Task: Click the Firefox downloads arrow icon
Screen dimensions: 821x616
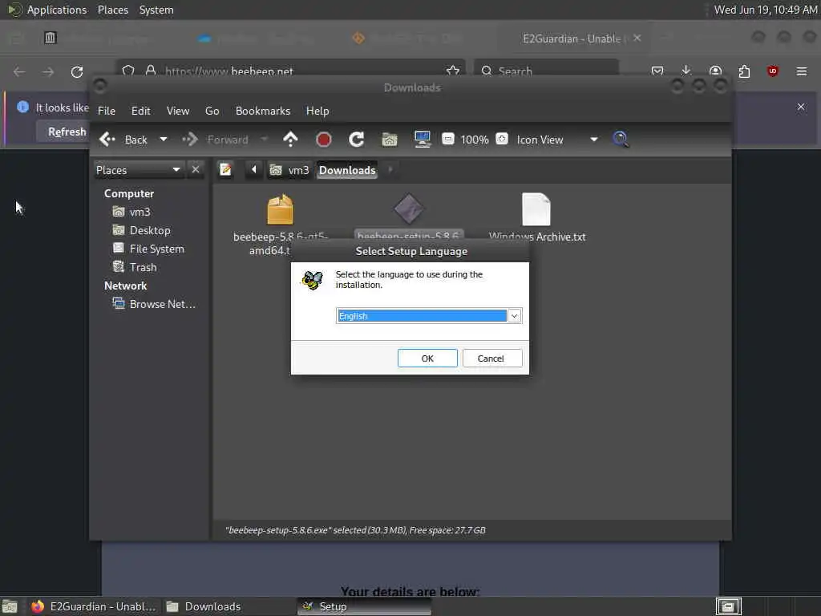Action: pos(686,71)
